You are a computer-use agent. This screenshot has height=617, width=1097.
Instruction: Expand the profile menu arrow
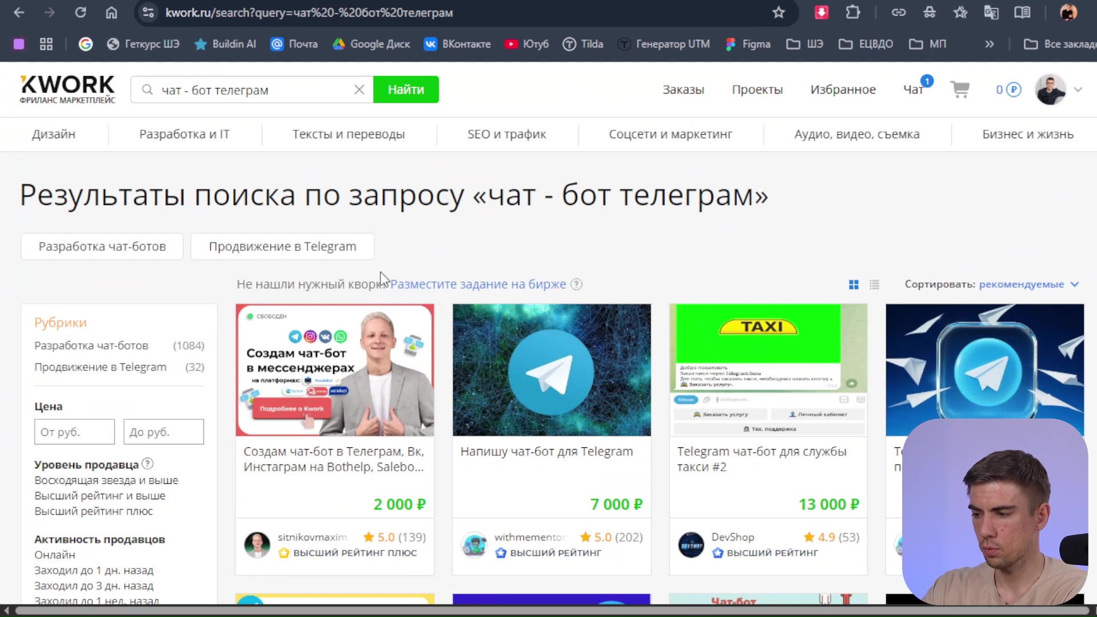tap(1078, 90)
